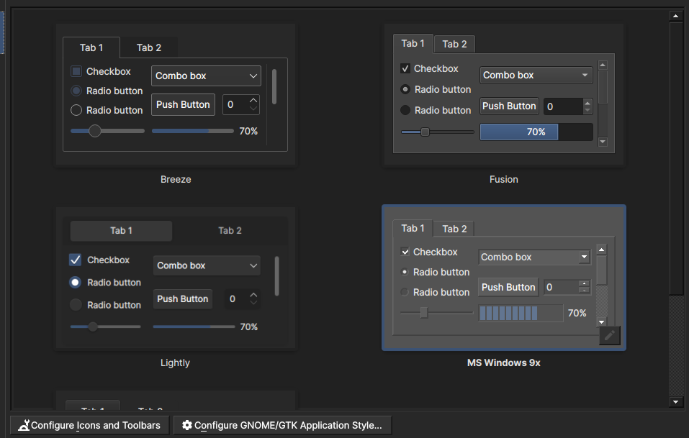This screenshot has width=689, height=438.
Task: Open the Combo box in Fusion preview
Action: (536, 75)
